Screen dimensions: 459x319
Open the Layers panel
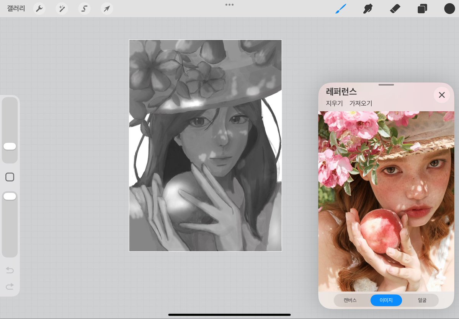[422, 8]
